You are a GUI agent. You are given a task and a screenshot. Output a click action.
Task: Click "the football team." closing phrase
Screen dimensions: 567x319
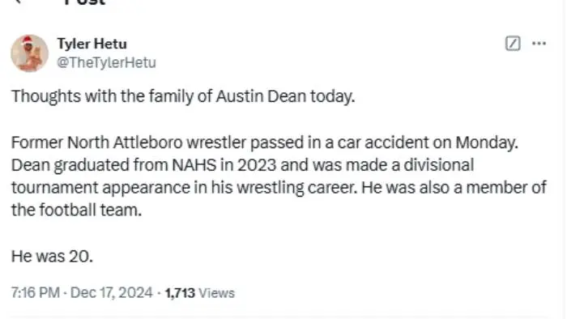[x=76, y=211]
